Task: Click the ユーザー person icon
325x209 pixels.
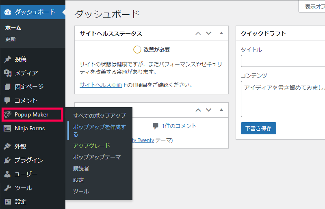Action: click(x=7, y=174)
